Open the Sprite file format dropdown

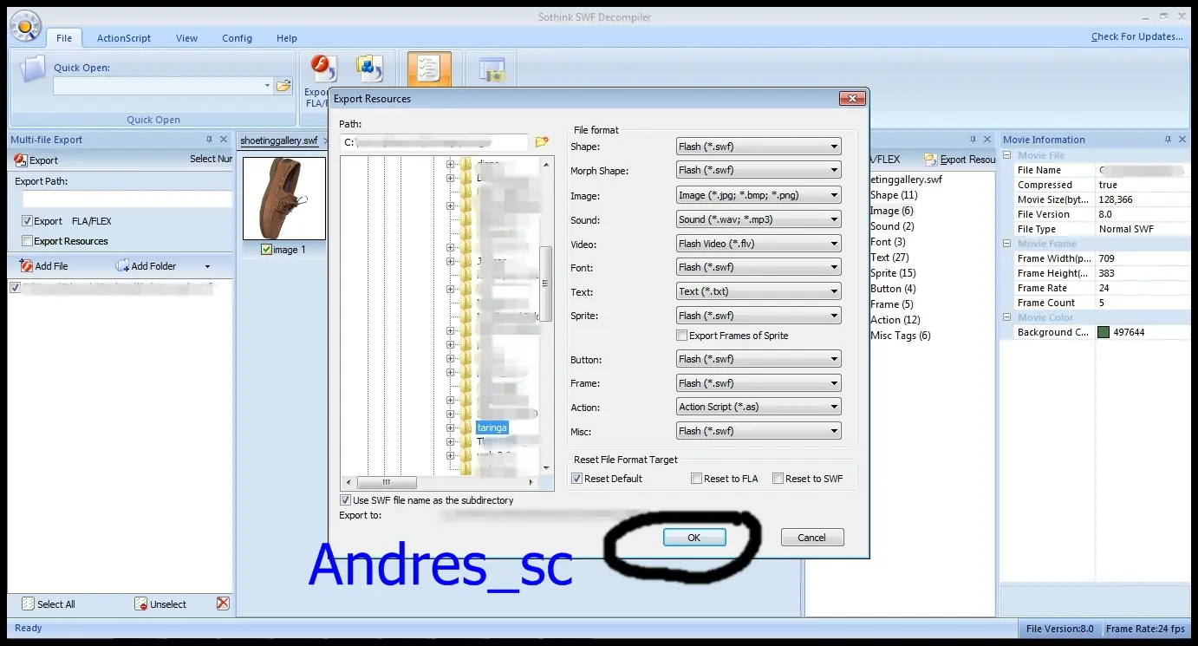click(x=759, y=316)
